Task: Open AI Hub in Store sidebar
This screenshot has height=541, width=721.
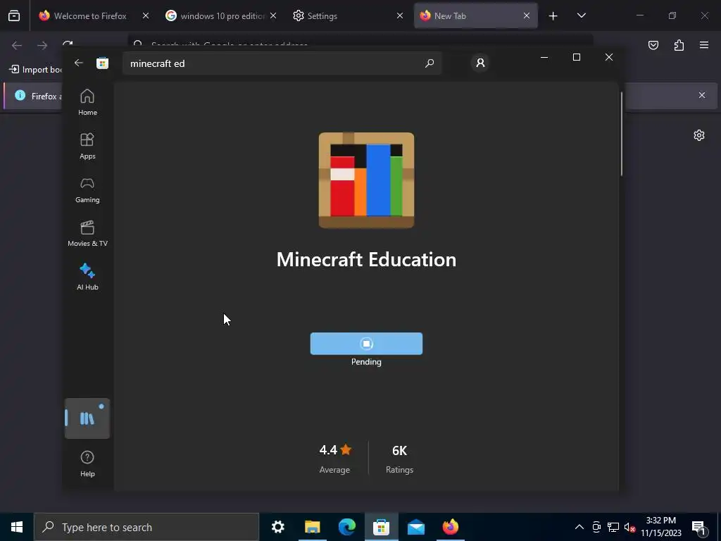Action: (x=87, y=278)
